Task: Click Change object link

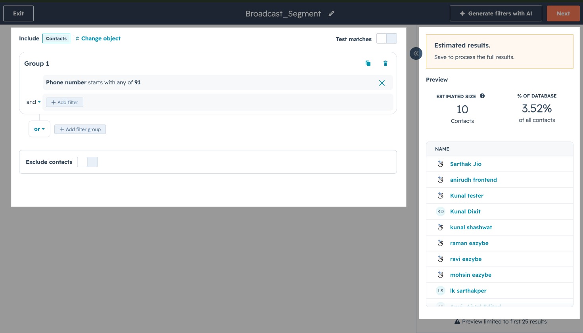Action: coord(98,38)
